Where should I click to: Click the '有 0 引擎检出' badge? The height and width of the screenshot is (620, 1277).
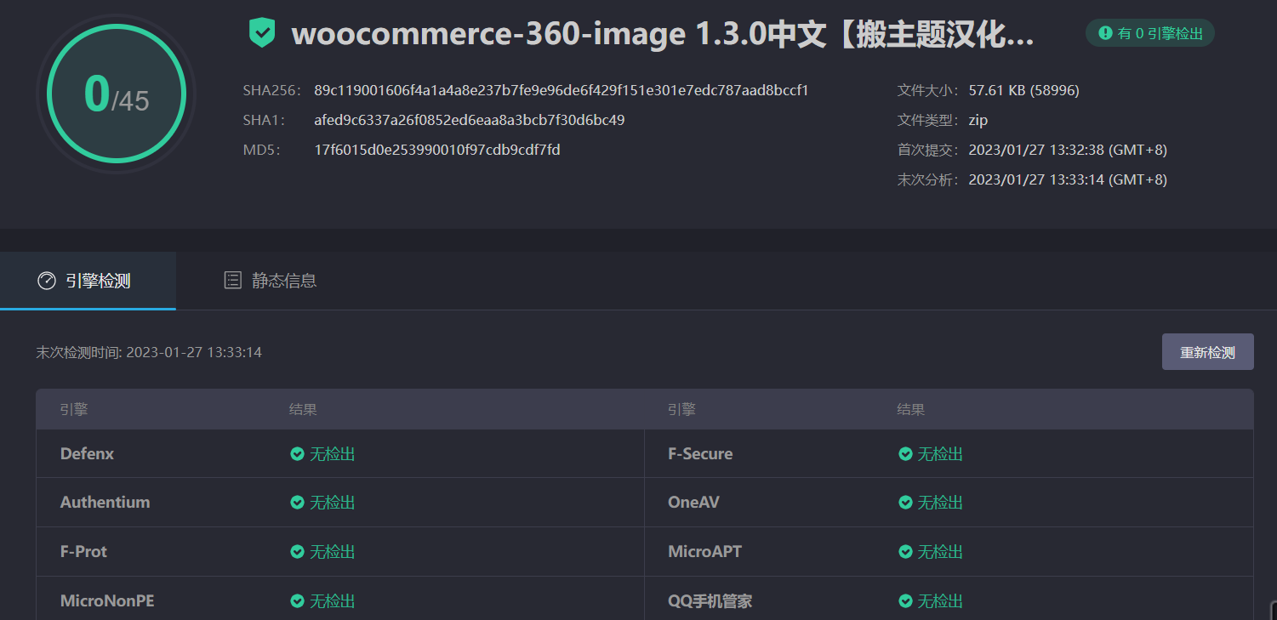click(1150, 33)
